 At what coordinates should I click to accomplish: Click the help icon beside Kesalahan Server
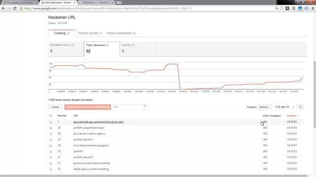tap(73, 45)
